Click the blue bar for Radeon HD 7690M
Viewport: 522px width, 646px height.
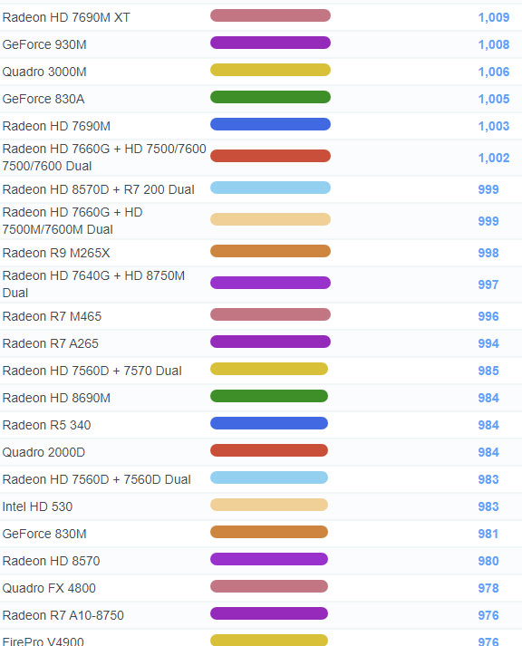(x=270, y=124)
